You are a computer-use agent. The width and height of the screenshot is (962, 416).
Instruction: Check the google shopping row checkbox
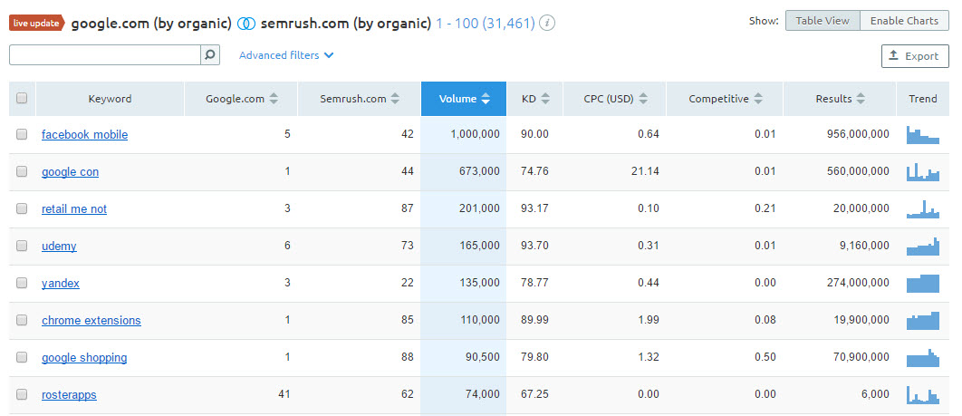(22, 357)
